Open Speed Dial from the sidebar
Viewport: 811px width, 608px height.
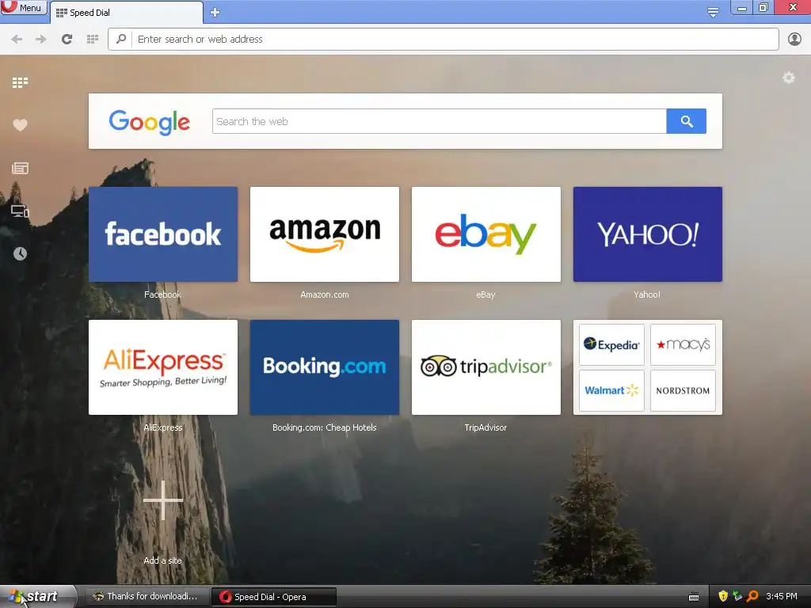20,82
